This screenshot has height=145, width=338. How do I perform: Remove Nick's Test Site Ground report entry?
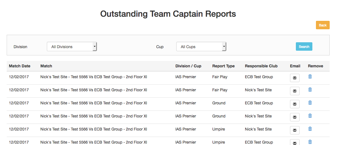tap(310, 116)
